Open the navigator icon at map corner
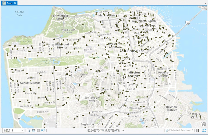 click(203, 124)
